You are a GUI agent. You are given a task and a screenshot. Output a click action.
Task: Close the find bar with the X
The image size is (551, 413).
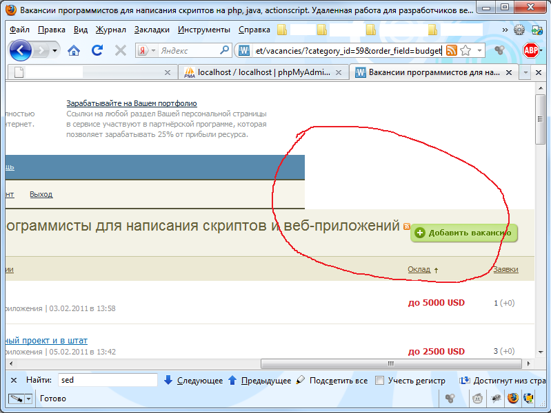14,381
